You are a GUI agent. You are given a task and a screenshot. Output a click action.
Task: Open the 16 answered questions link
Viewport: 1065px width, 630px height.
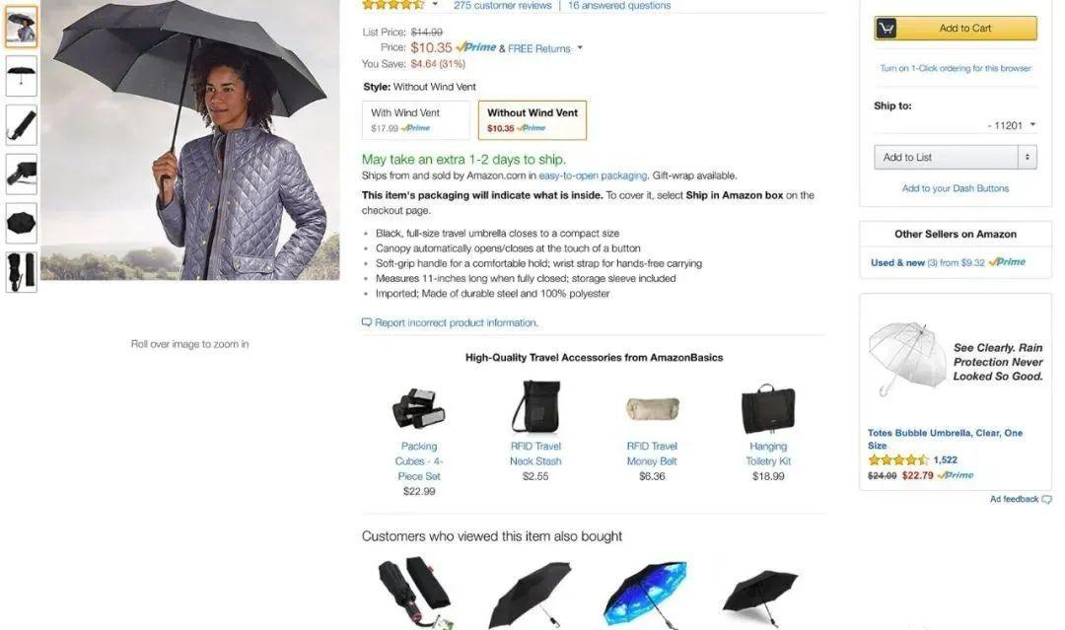[x=618, y=6]
